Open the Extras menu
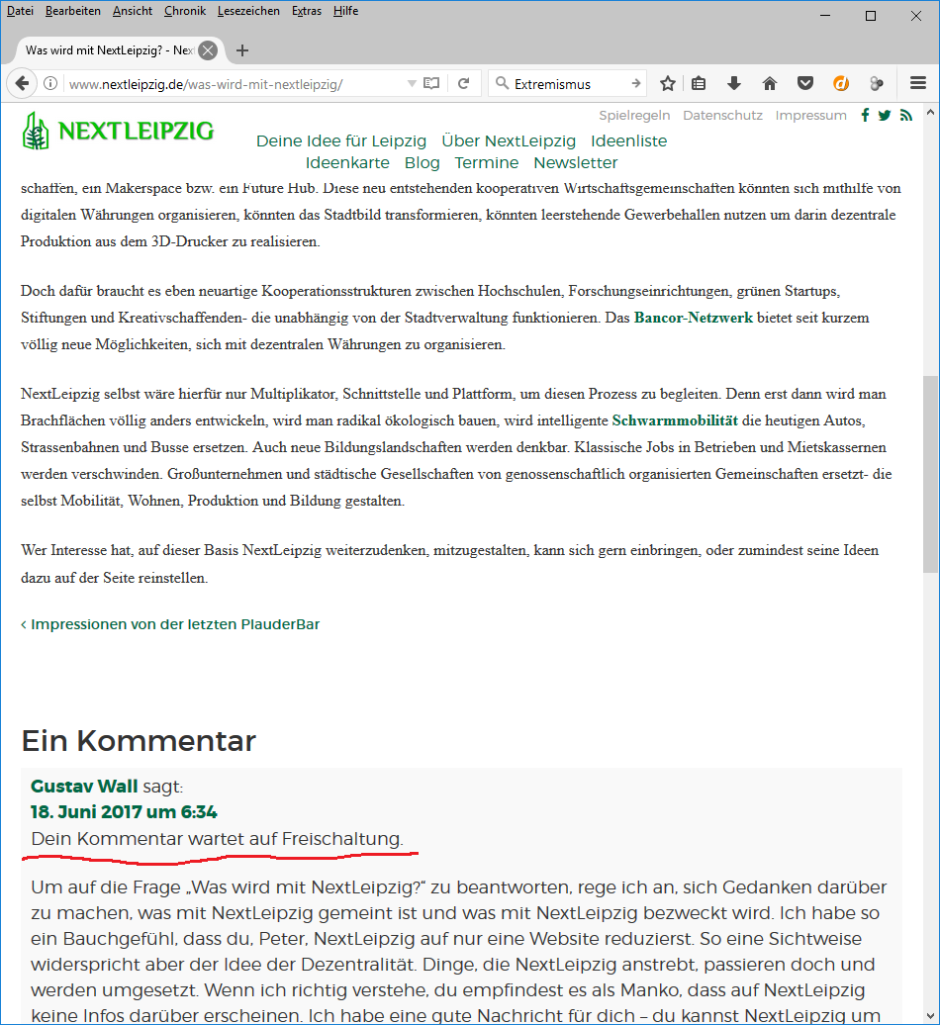 tap(307, 11)
